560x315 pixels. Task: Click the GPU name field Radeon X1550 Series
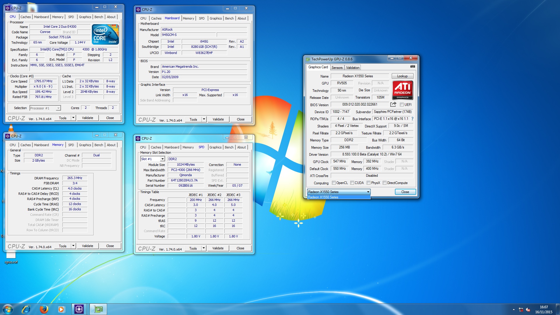click(360, 76)
